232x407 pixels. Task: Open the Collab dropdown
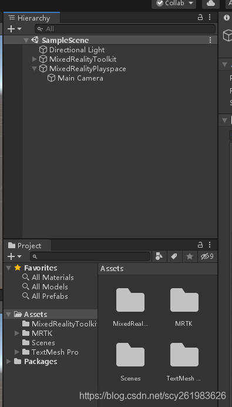click(174, 4)
